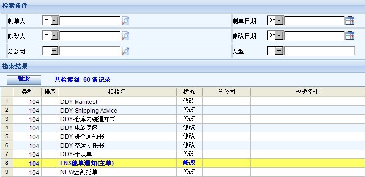Focus the 分公司 text input
This screenshot has height=177, width=365.
coord(90,51)
